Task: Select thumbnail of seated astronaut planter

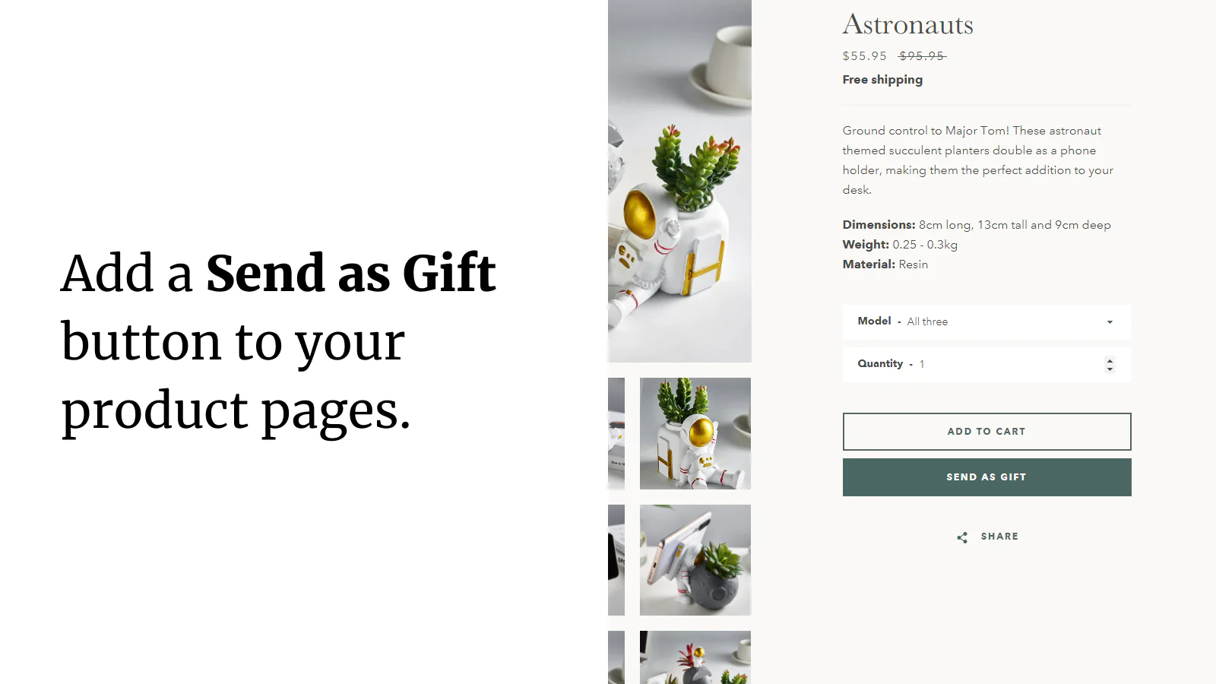Action: (695, 433)
